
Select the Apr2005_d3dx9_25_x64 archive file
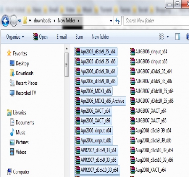tap(95, 52)
